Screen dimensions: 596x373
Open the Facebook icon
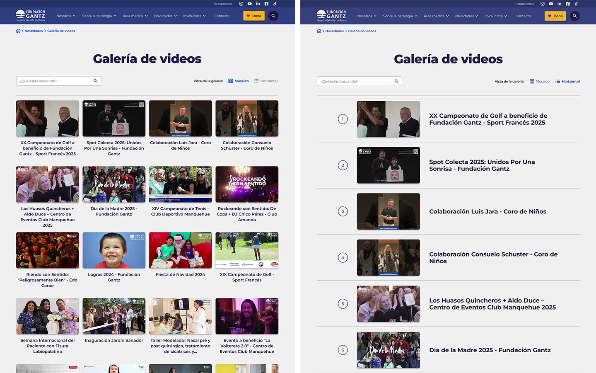click(266, 3)
